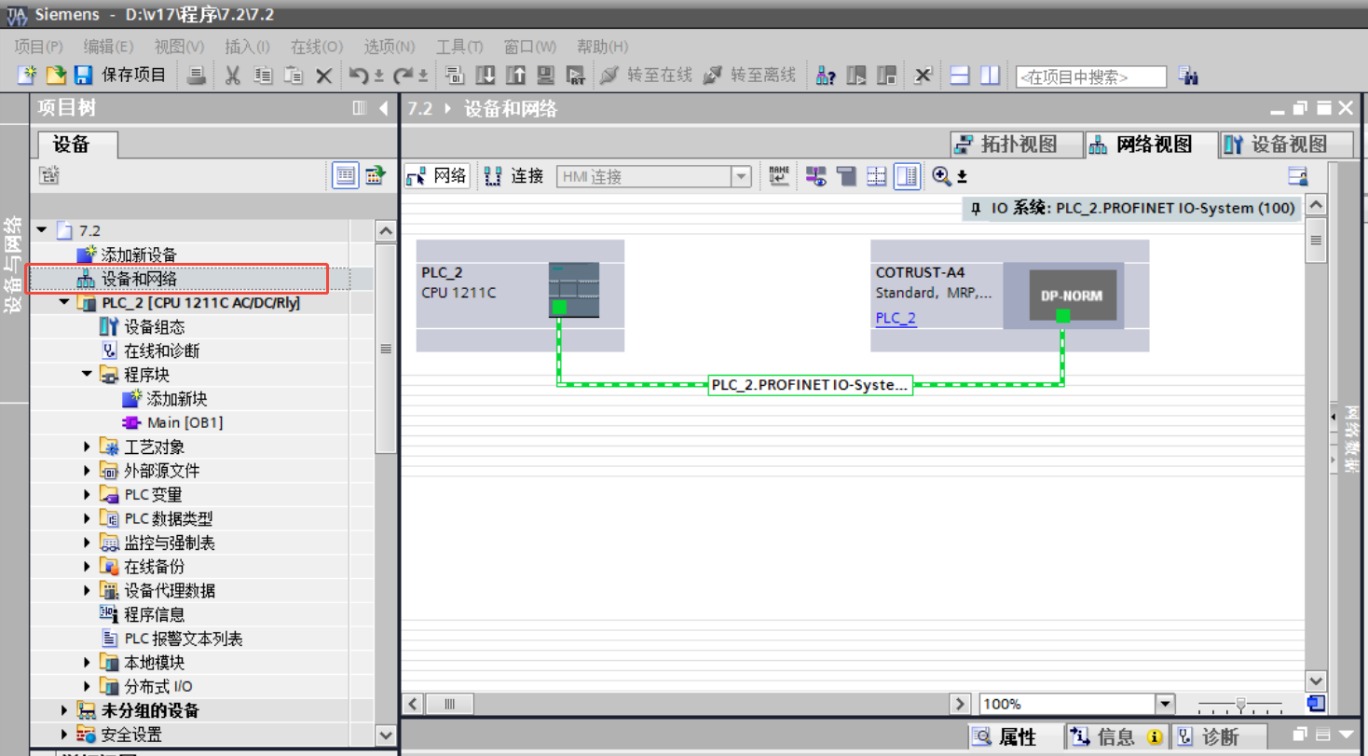Click the compile icon in the toolbar
This screenshot has width=1368, height=756.
pyautogui.click(x=455, y=76)
